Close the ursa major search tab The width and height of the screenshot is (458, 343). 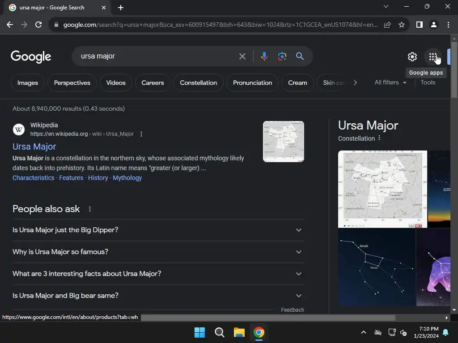point(104,8)
